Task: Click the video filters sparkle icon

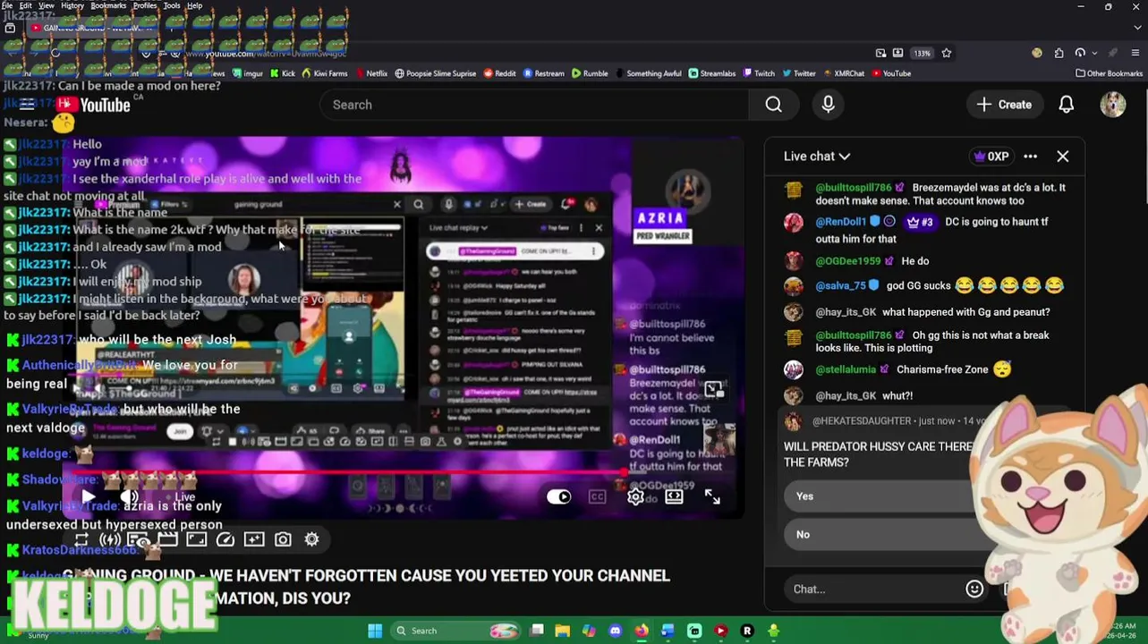Action: tap(254, 539)
